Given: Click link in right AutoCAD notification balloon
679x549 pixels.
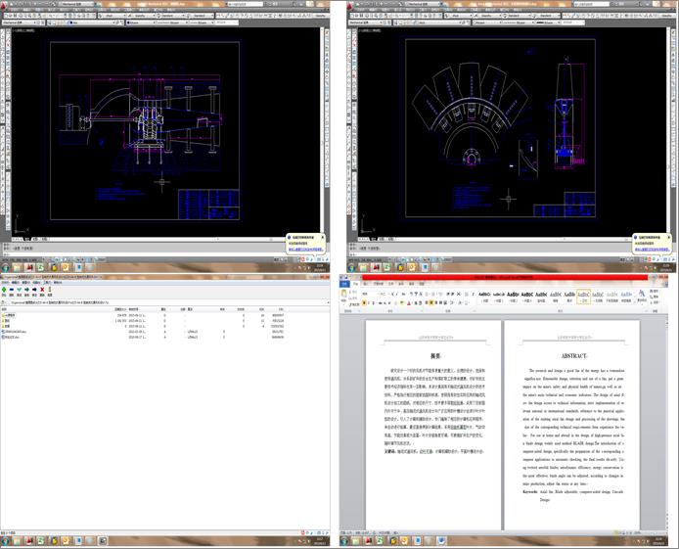Looking at the screenshot, I should click(x=653, y=249).
